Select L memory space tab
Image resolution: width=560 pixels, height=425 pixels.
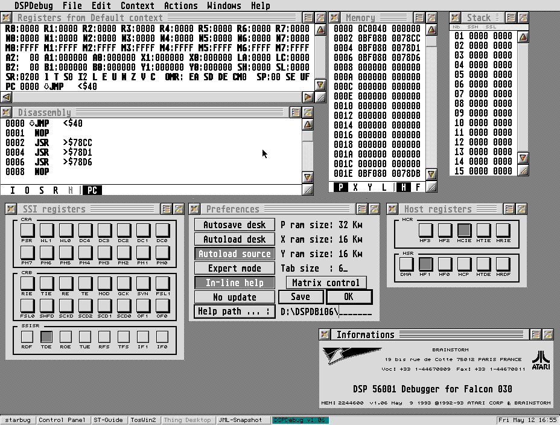tap(384, 187)
